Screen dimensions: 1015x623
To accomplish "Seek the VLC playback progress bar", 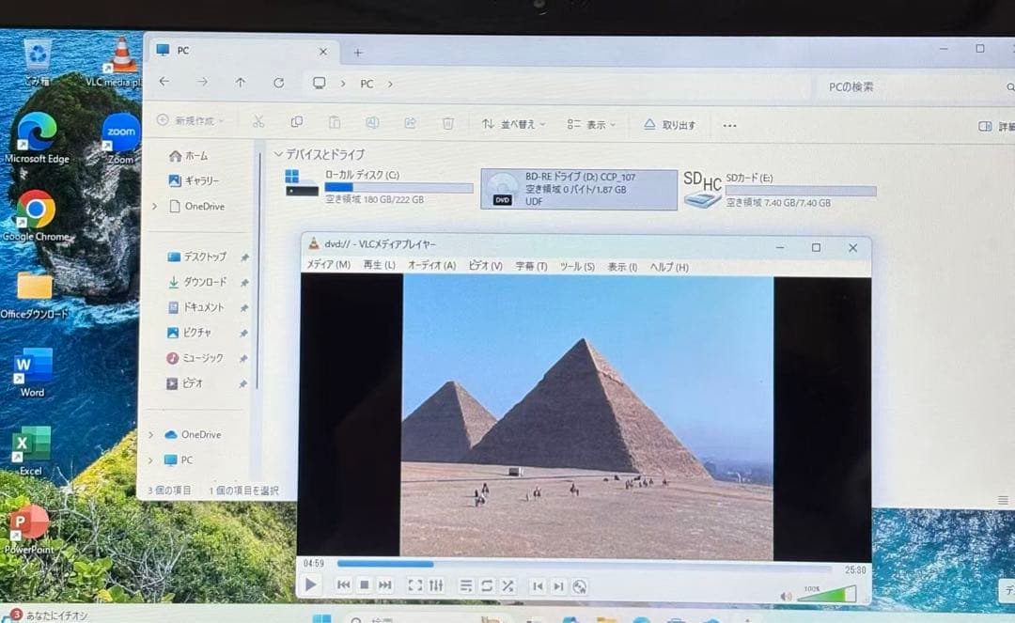I will (x=564, y=565).
